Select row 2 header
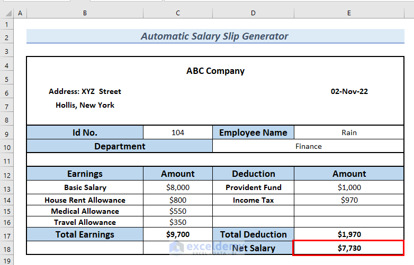The width and height of the screenshot is (414, 265). [6, 37]
